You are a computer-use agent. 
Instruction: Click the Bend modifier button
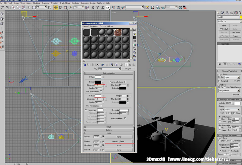pos(224,26)
